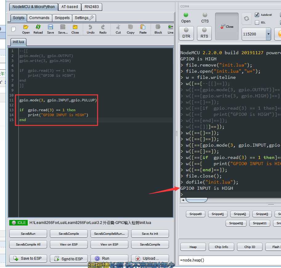This screenshot has width=281, height=268.
Task: Click the print("GPIO0 INPUT is HIGH") code line
Action: click(58, 115)
